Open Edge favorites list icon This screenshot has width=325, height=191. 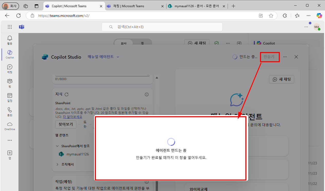click(297, 16)
